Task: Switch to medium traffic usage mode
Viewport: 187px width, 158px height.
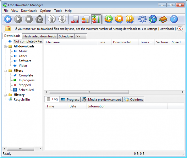Action: tap(85, 19)
